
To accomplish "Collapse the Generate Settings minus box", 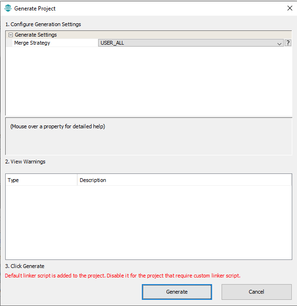I will pyautogui.click(x=10, y=35).
